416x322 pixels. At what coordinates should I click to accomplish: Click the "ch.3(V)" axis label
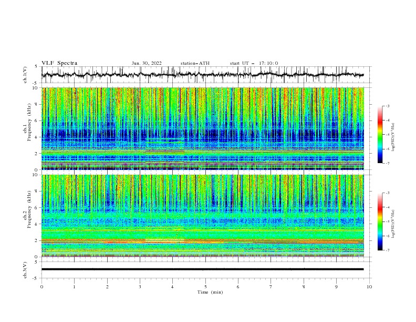[25, 270]
